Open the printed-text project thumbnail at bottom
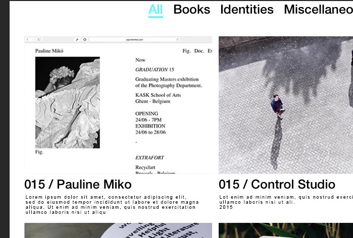This screenshot has height=238, width=353. pos(118,230)
